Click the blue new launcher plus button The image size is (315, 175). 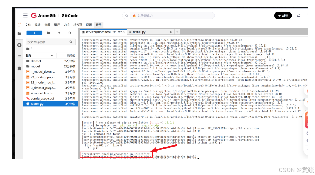coord(34,33)
